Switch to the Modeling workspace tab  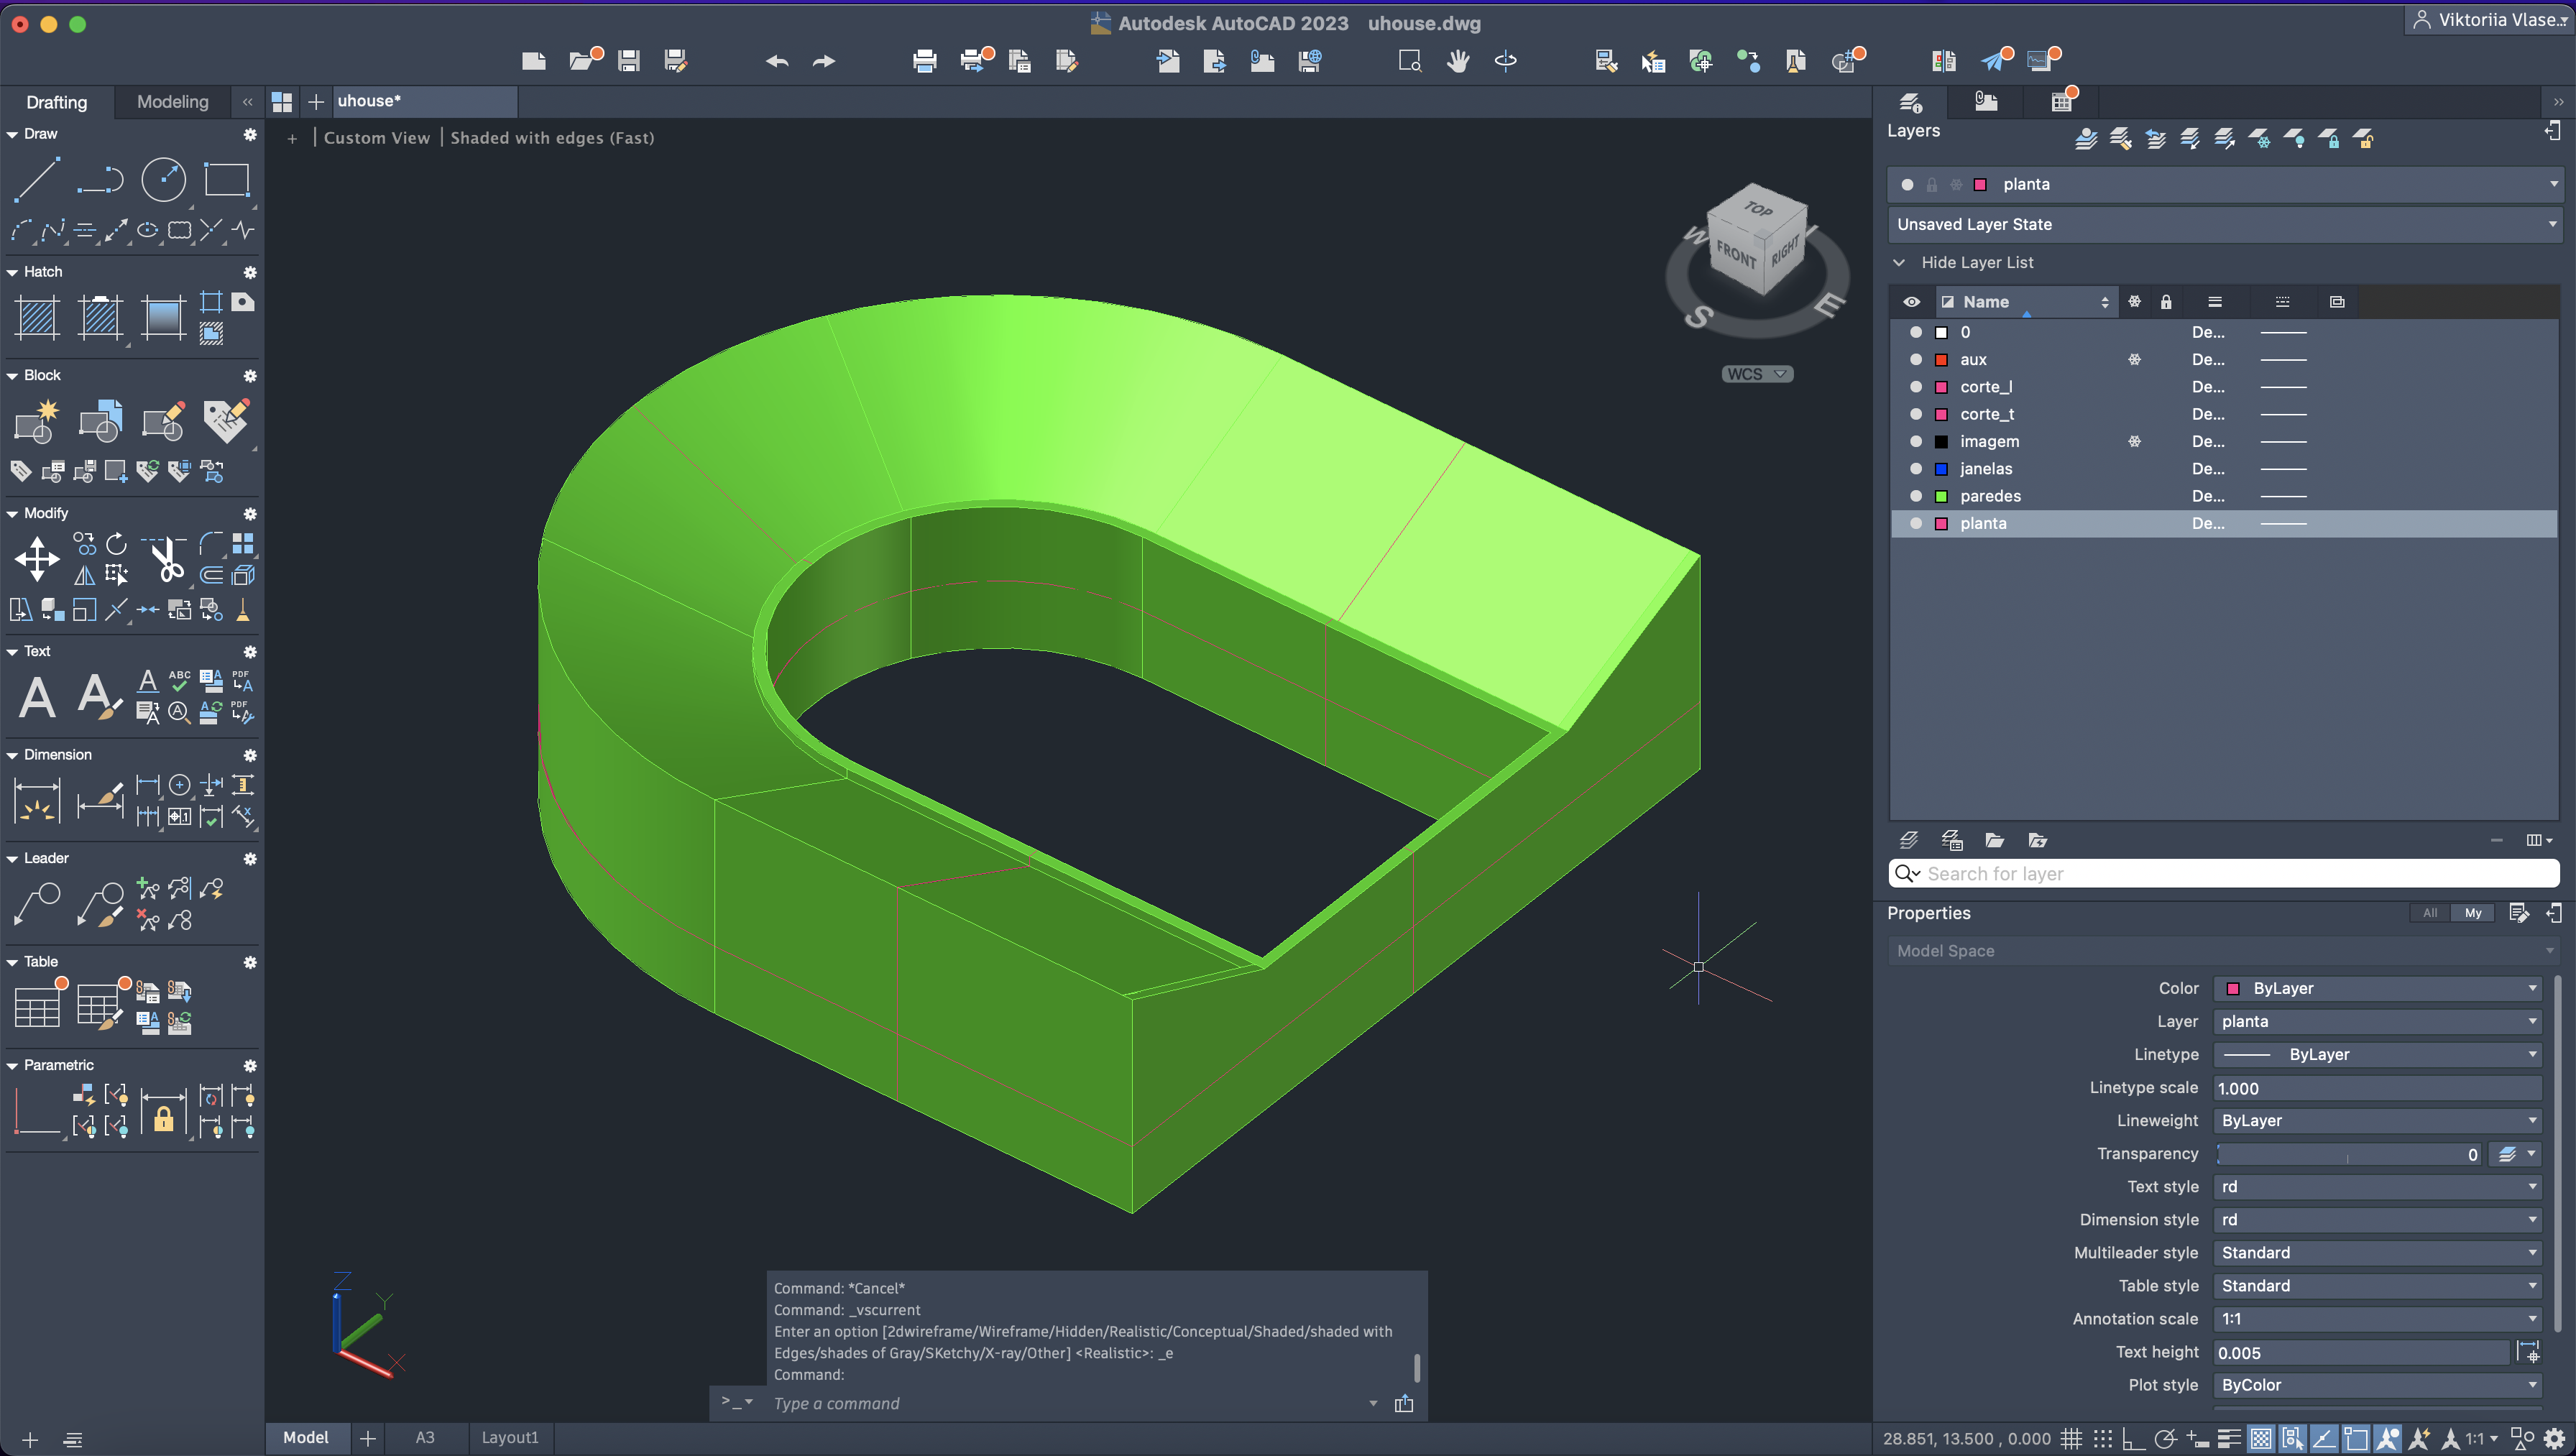[172, 101]
